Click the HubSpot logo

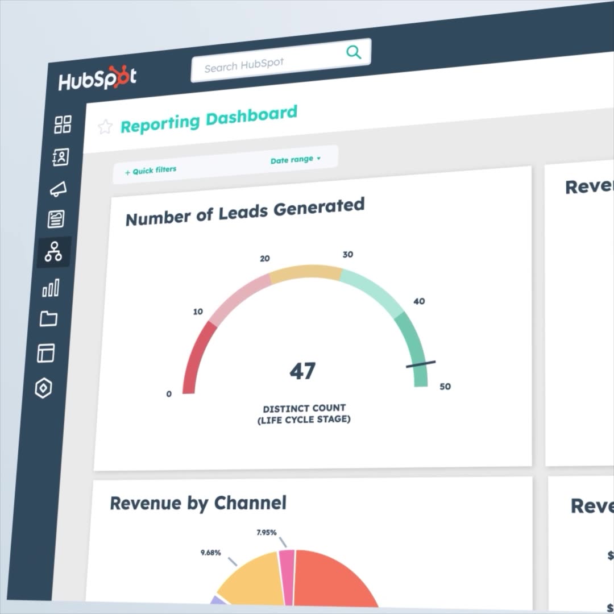tap(97, 80)
